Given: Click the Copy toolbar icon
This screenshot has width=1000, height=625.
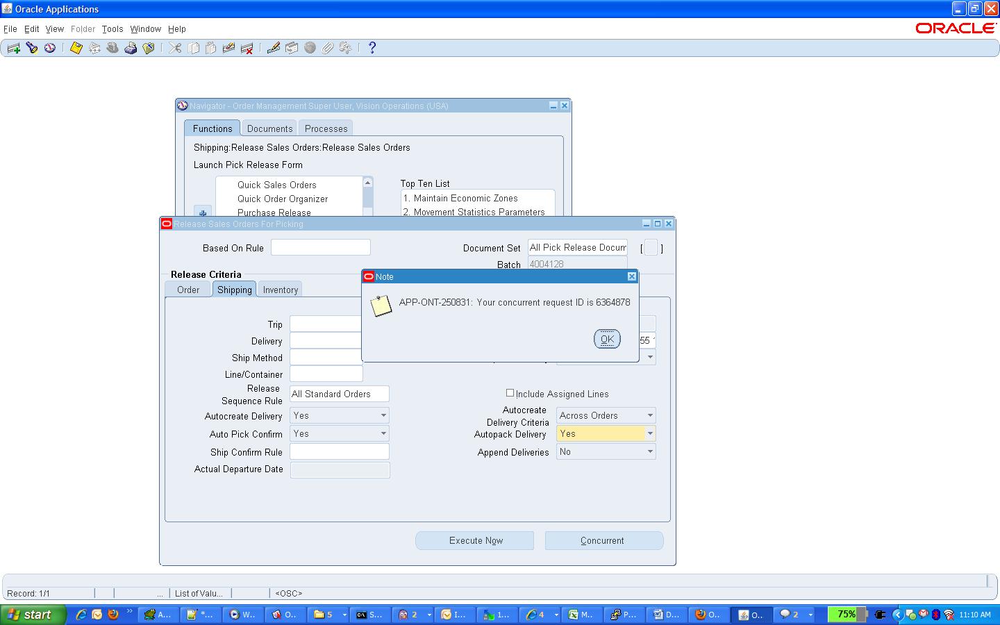Looking at the screenshot, I should point(193,48).
